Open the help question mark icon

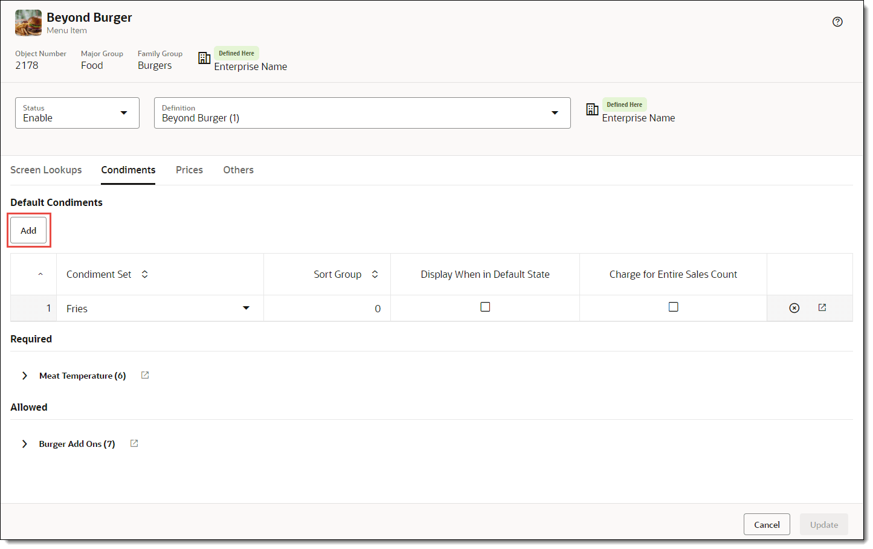coord(837,22)
